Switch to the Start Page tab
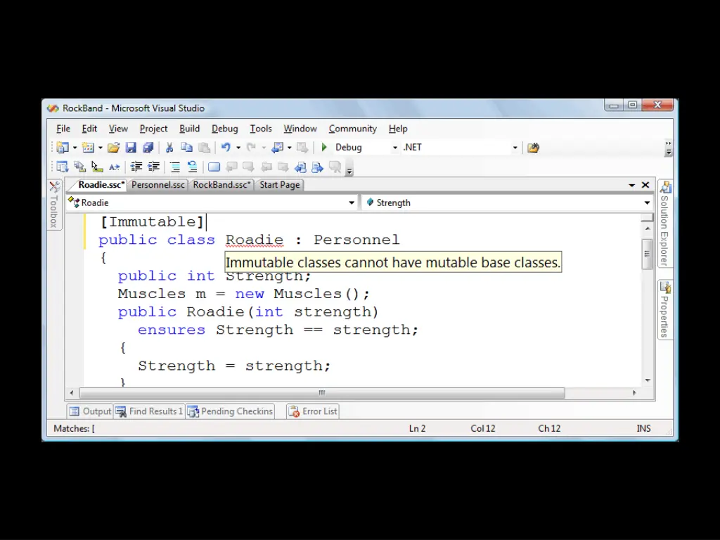 [280, 185]
